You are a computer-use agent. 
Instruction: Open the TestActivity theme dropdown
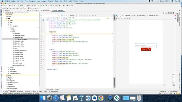[x=141, y=16]
